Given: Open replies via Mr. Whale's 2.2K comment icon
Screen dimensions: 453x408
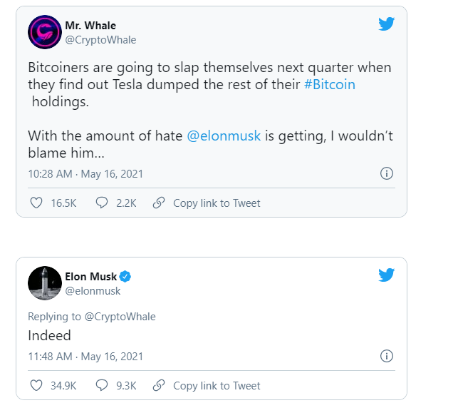Looking at the screenshot, I should pyautogui.click(x=102, y=203).
